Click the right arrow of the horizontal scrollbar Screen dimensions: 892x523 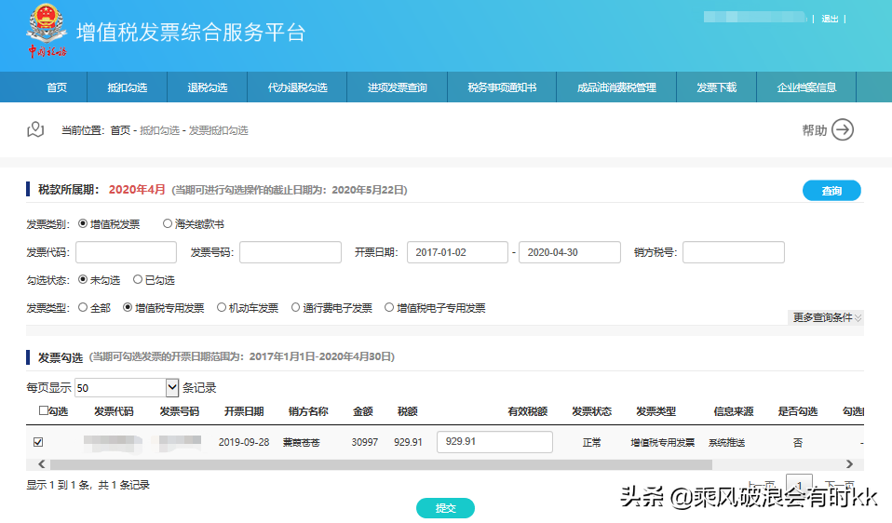click(849, 463)
